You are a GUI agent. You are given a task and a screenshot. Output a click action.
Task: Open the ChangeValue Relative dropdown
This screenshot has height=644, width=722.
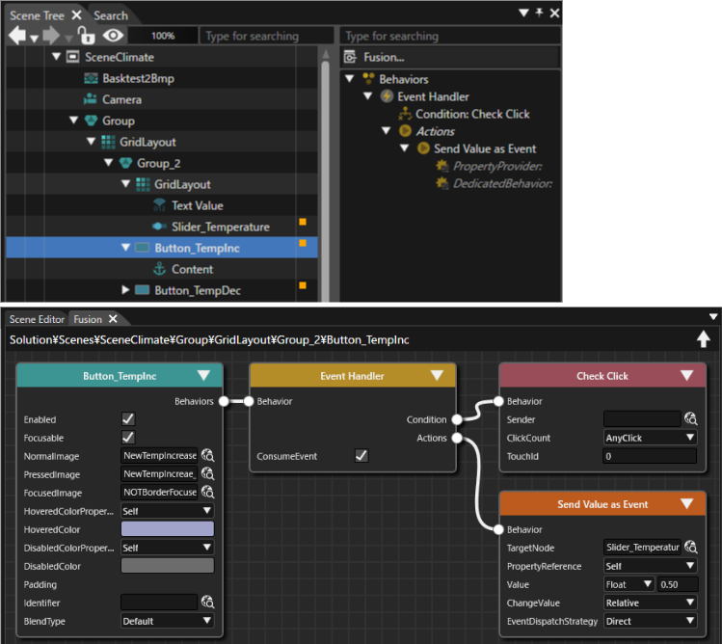[650, 603]
